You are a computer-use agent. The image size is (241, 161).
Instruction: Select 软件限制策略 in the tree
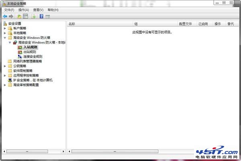[23, 71]
